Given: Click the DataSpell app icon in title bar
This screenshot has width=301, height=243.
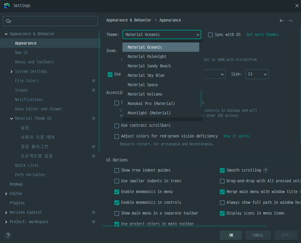Looking at the screenshot, I should (7, 6).
